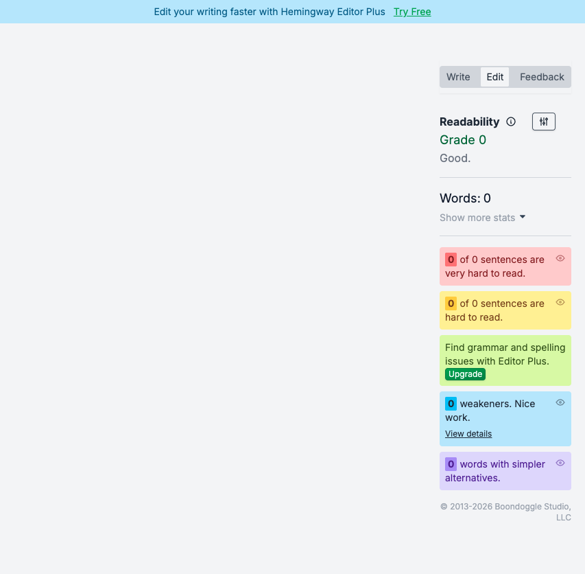The width and height of the screenshot is (585, 574).
Task: Select the Edit tab
Action: point(494,76)
